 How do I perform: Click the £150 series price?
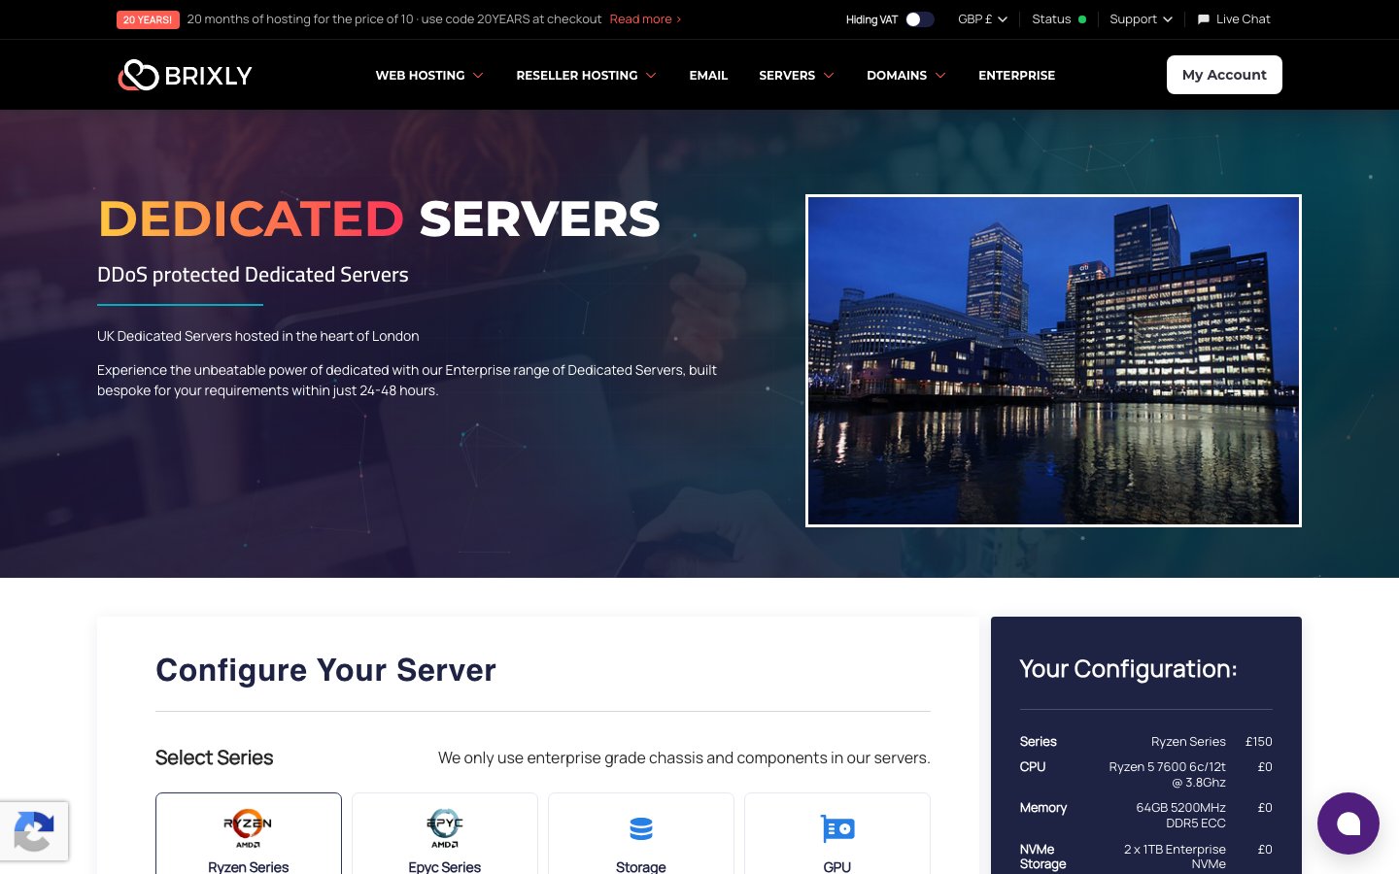coord(1259,741)
